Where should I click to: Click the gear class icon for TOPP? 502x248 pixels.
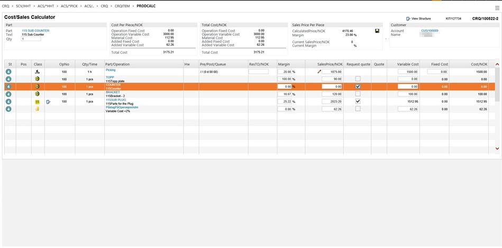pos(37,79)
